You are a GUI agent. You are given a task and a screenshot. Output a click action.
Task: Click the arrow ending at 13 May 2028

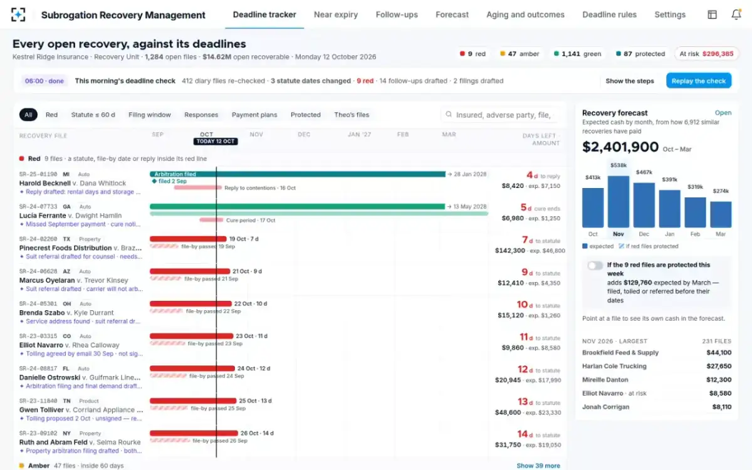450,206
